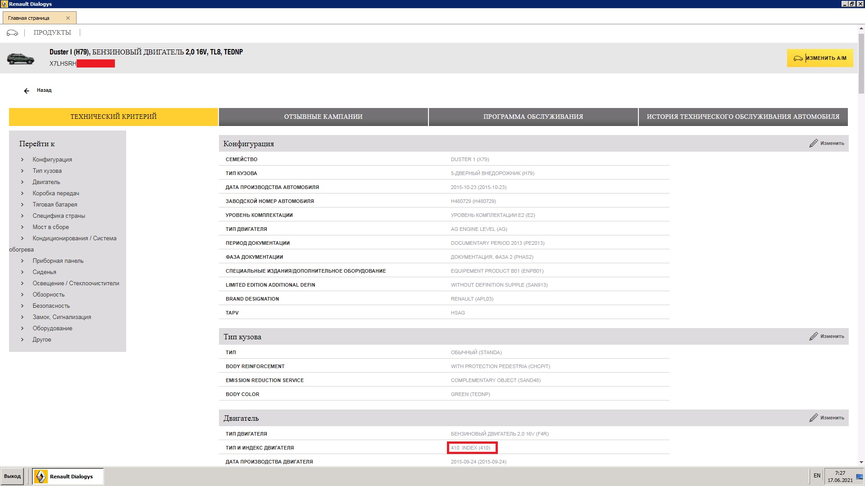Jump to Коробка передач in sidebar
The height and width of the screenshot is (486, 865).
click(56, 193)
